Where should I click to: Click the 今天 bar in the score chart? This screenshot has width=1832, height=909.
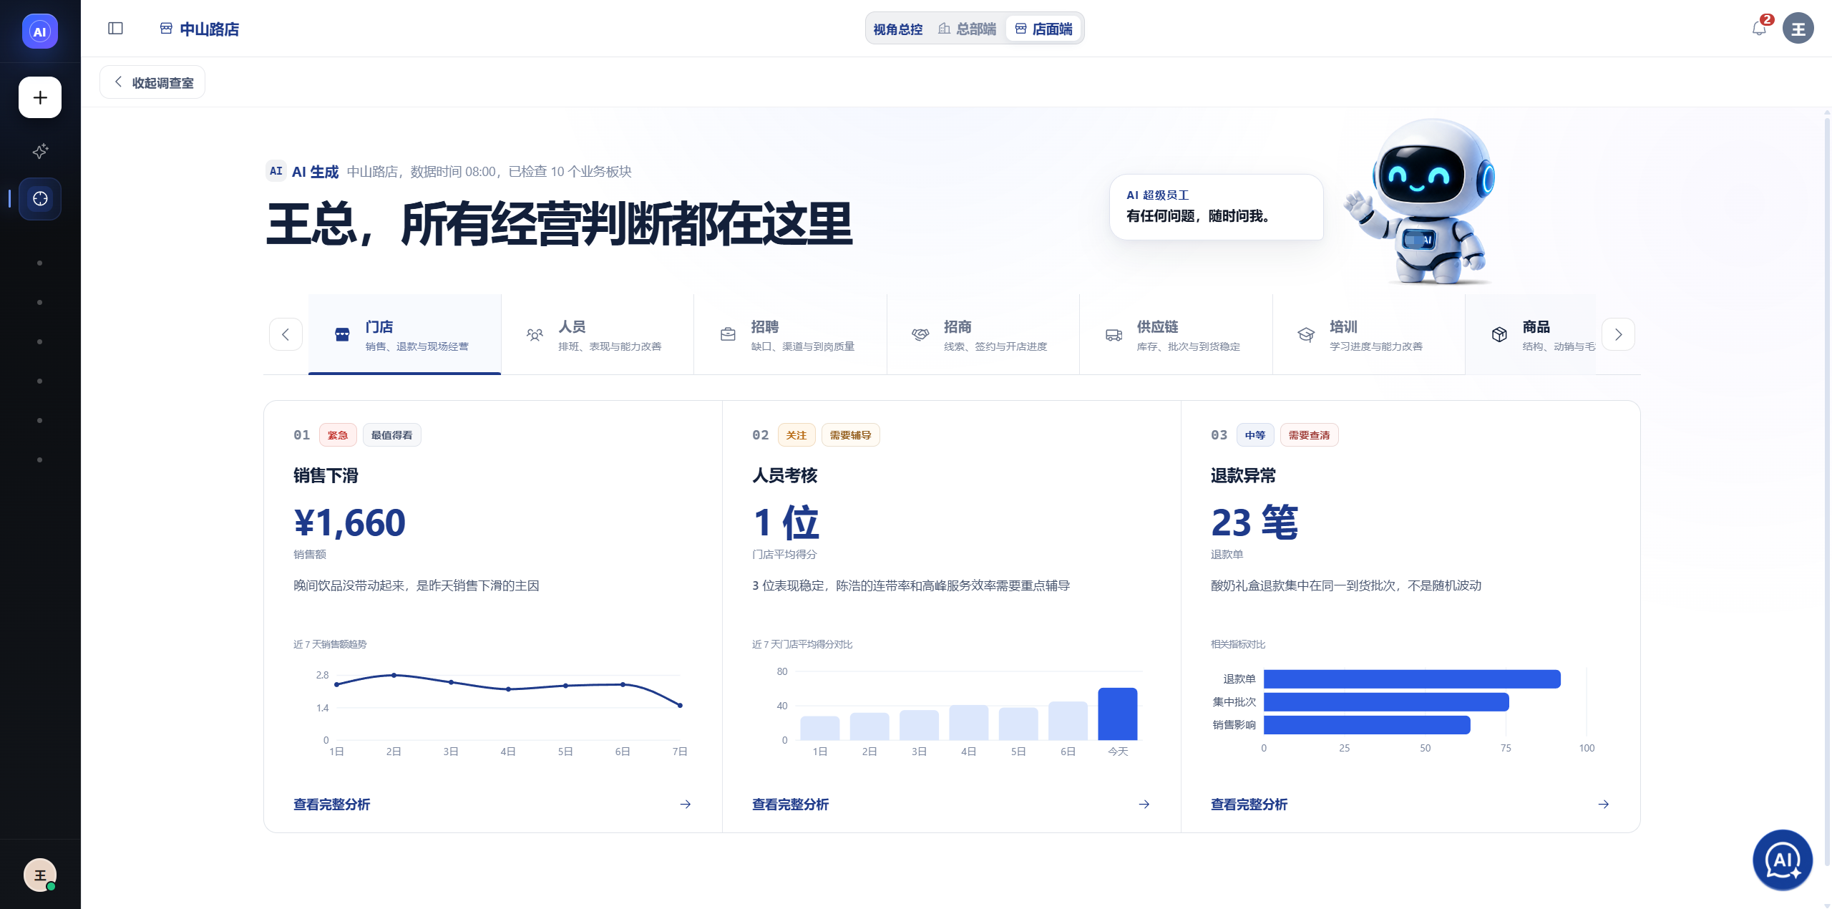point(1118,714)
